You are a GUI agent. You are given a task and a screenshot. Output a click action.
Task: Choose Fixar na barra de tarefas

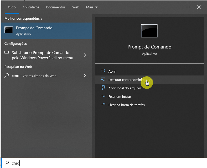pyautogui.click(x=149, y=105)
